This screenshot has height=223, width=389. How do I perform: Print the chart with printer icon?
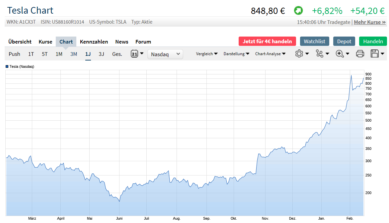coord(360,54)
